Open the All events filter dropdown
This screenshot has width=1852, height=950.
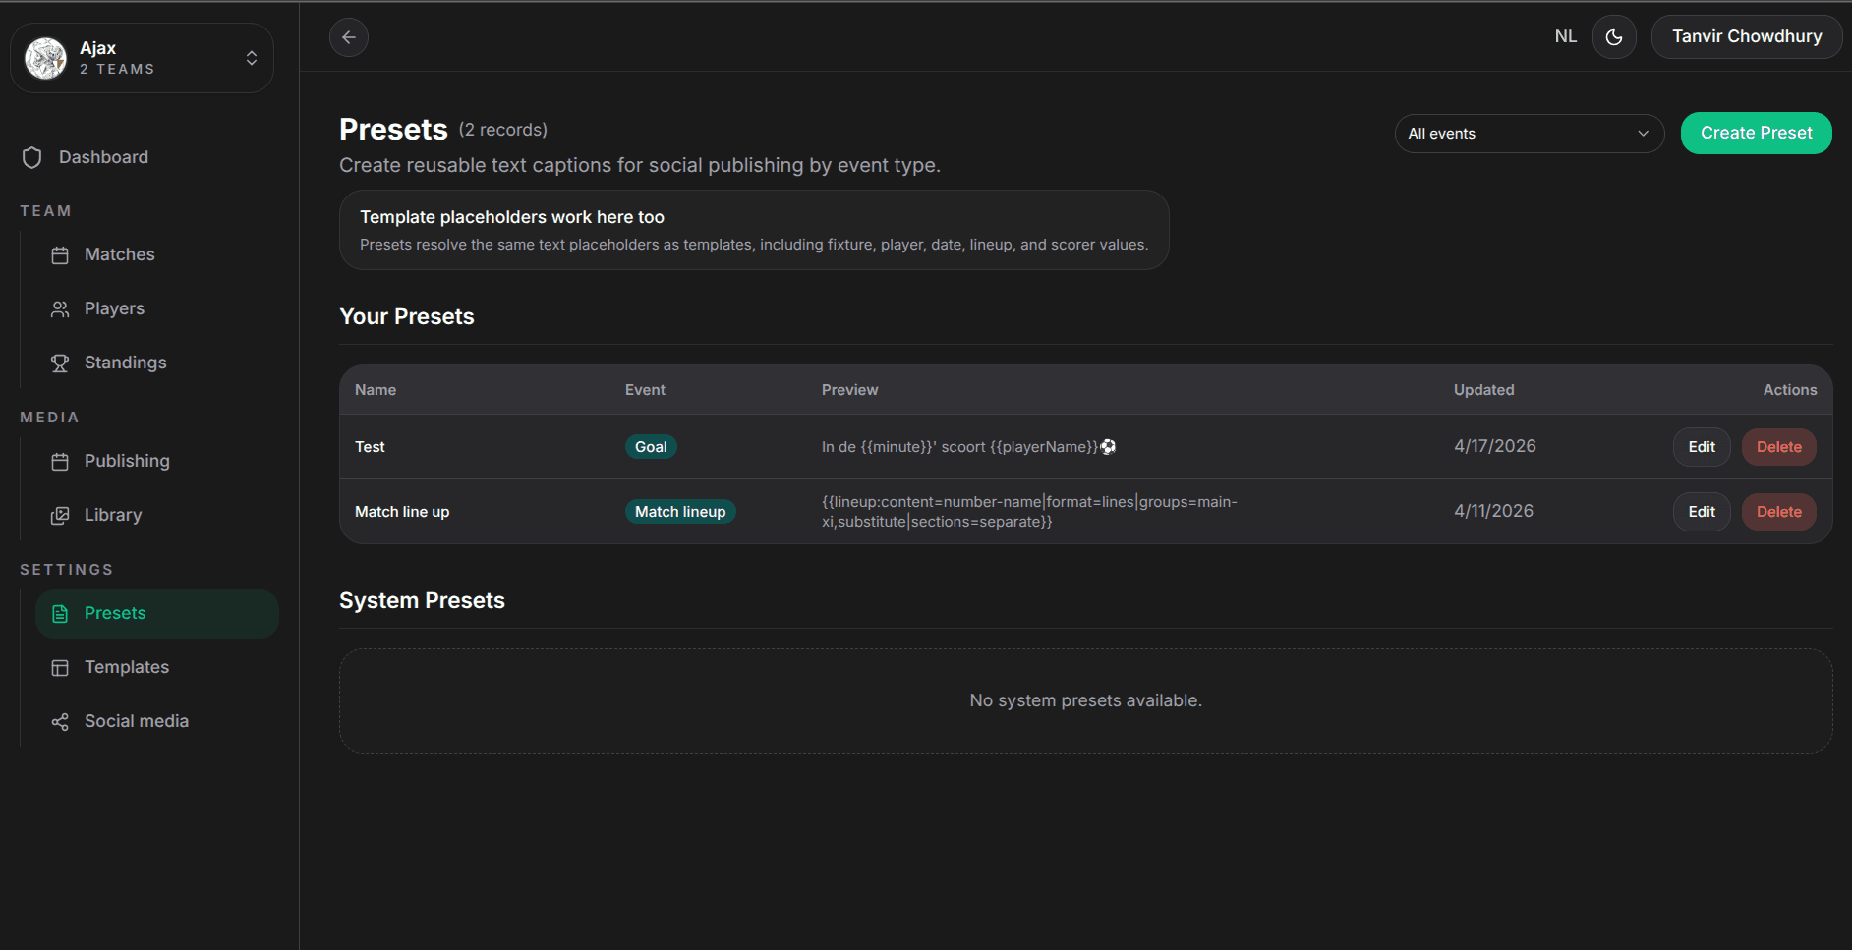(1530, 134)
